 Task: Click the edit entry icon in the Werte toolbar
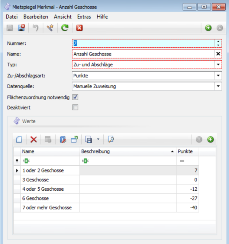[x=62, y=139]
